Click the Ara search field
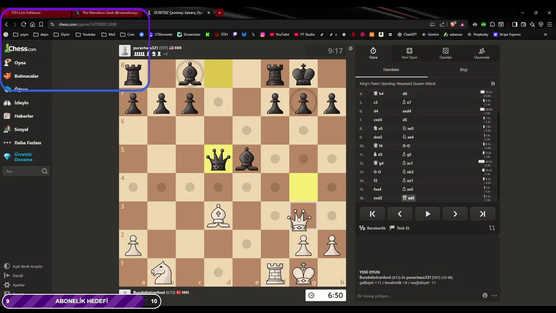The image size is (556, 313). (x=26, y=171)
